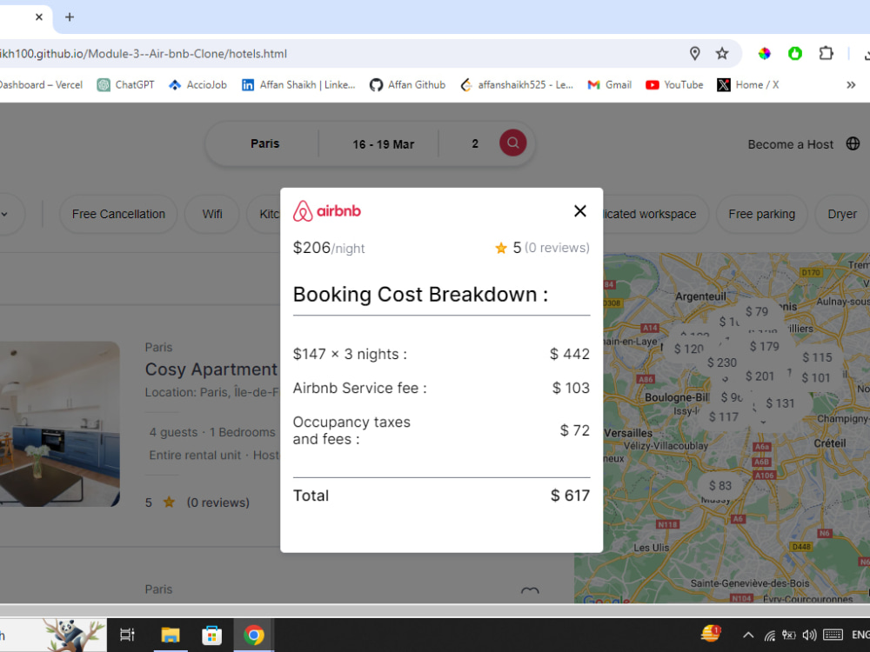The image size is (870, 652).
Task: Click the airbnb logo in the popup
Action: (327, 210)
